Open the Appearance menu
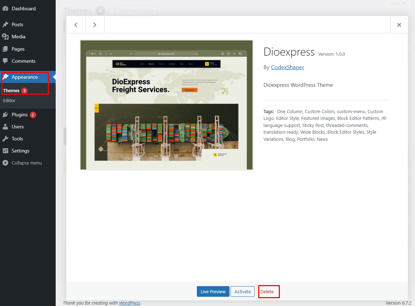This screenshot has height=306, width=415. tap(24, 77)
